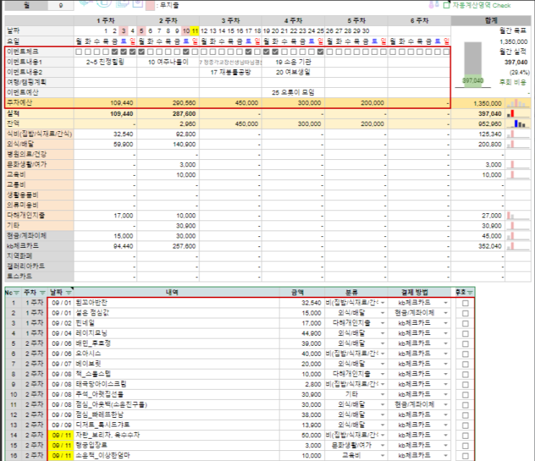Select the 2~5 친정힐링 event cell

[x=105, y=62]
